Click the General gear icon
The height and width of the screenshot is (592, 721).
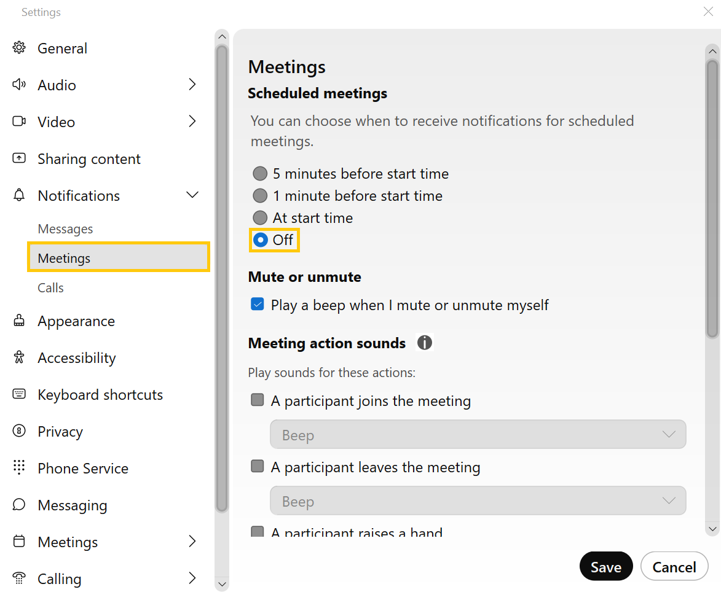click(x=19, y=48)
